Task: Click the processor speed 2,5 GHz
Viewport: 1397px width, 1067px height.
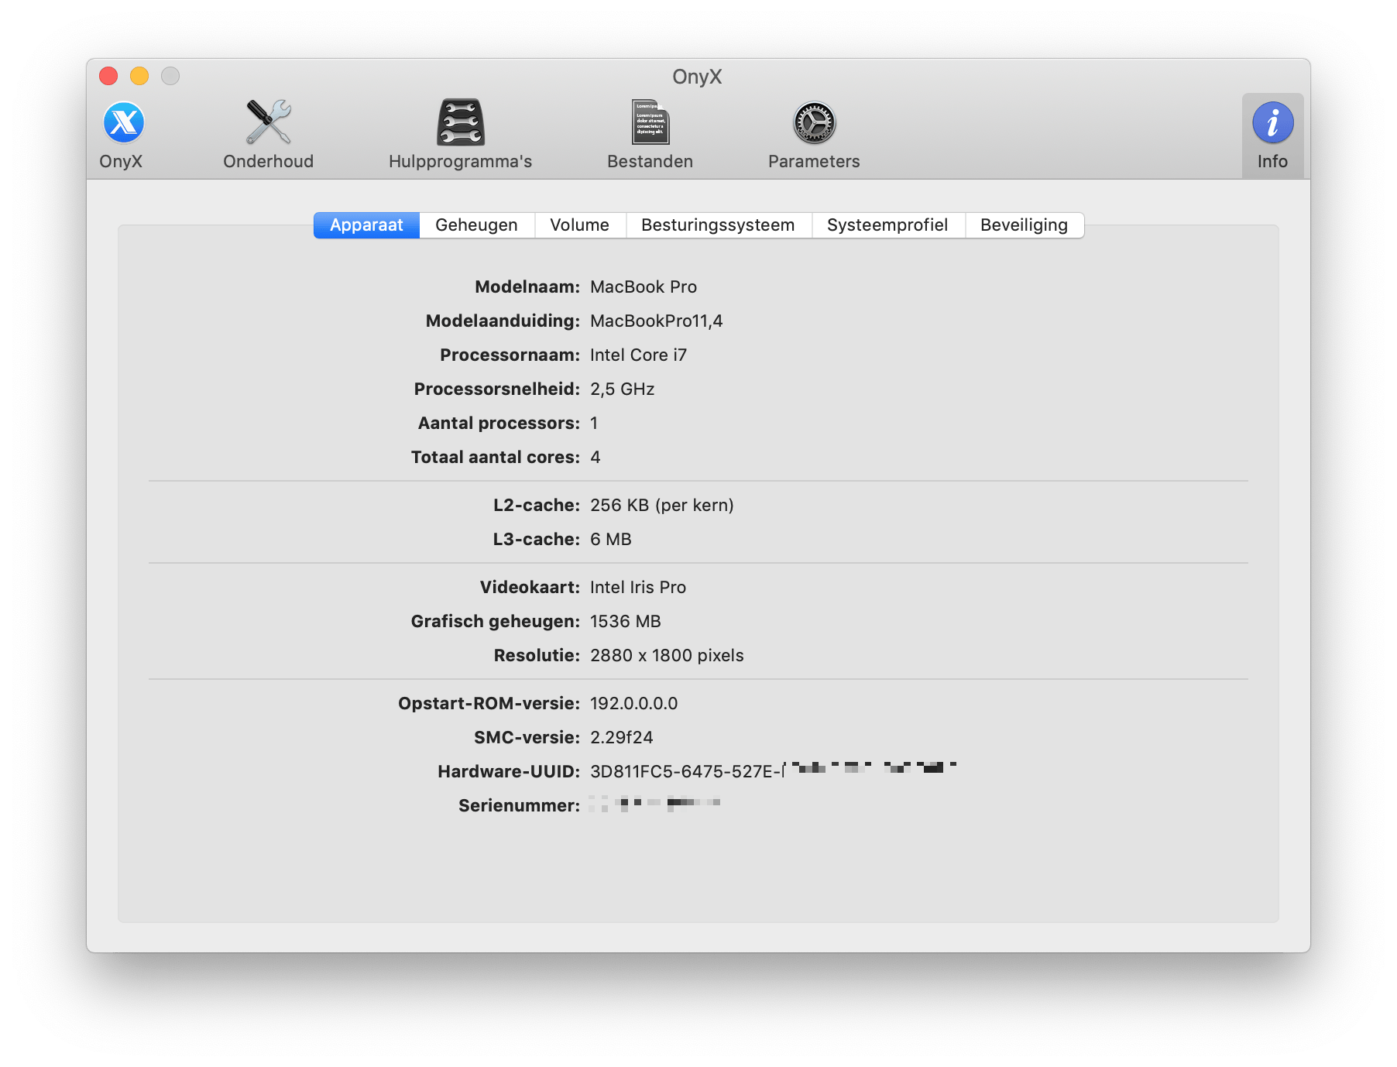Action: click(x=623, y=389)
